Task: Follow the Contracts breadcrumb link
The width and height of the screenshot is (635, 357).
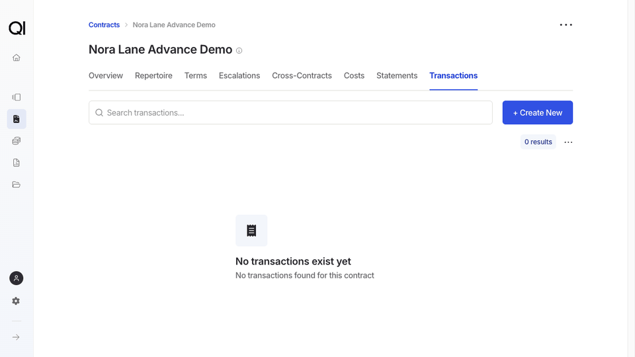Action: [104, 24]
